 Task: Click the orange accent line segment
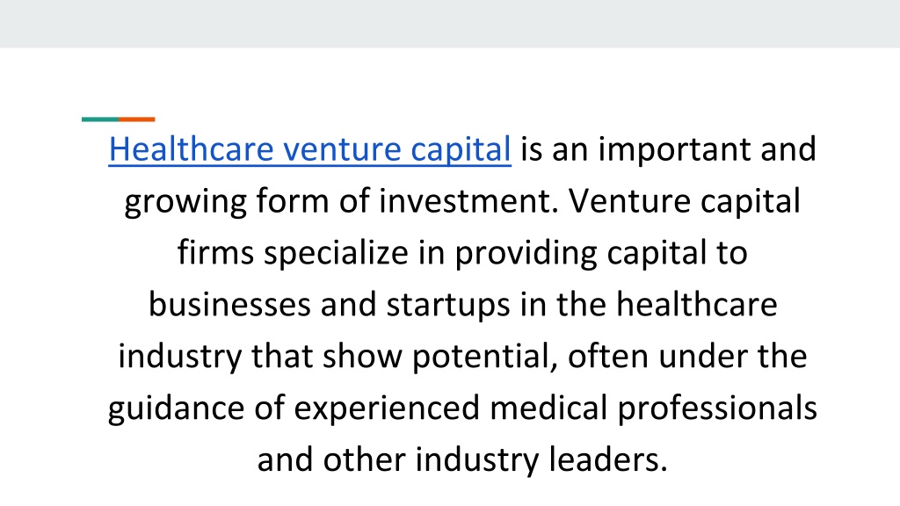point(136,119)
